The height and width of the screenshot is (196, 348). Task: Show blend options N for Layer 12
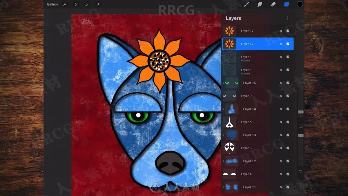(281, 161)
